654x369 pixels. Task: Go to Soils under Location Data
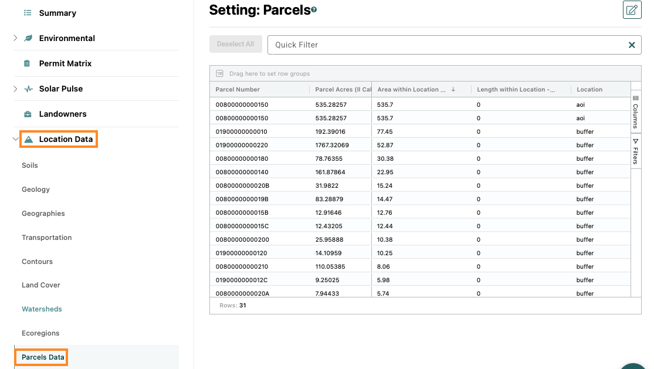point(30,165)
